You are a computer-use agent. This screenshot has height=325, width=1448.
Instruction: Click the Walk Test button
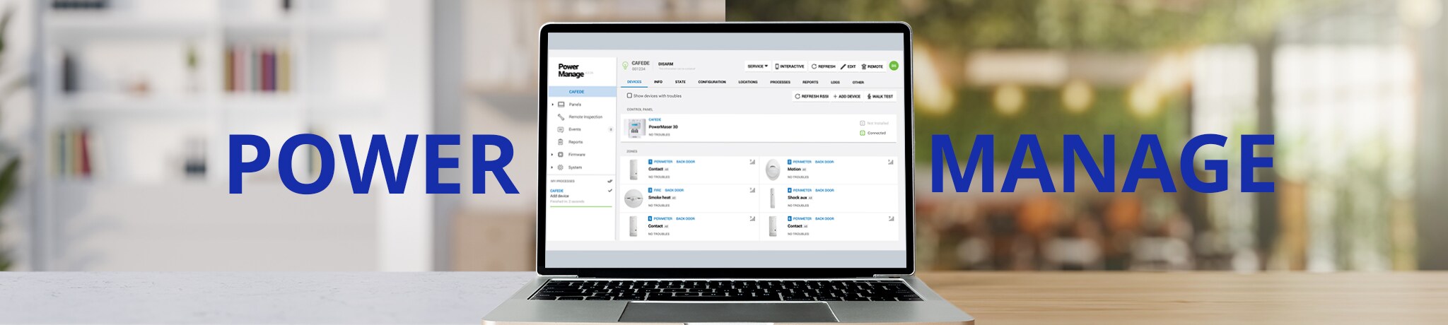tap(880, 96)
